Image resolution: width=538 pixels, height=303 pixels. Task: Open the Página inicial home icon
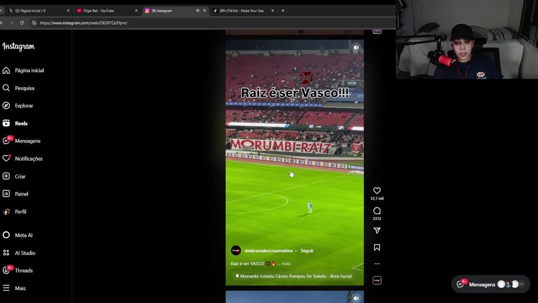(6, 70)
